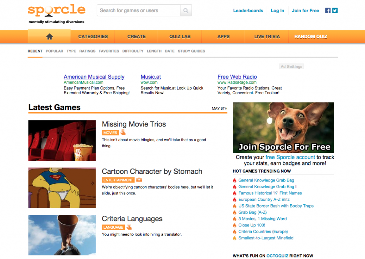This screenshot has width=365, height=259.
Task: Open the Cartoon Character by Stomach title
Action: [152, 171]
